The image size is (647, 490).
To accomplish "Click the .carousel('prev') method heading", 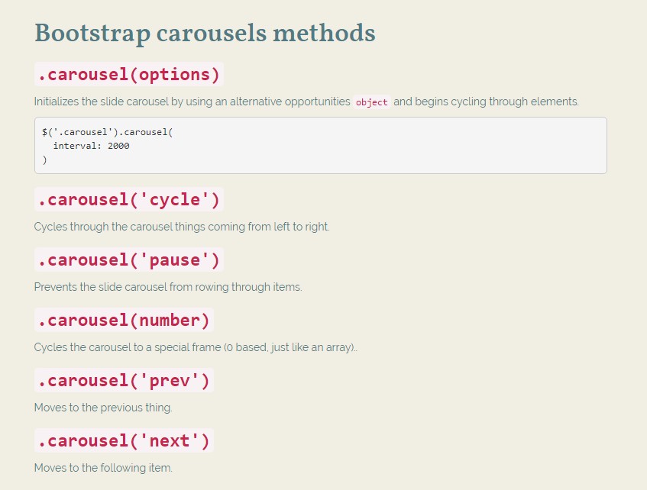I will point(123,380).
